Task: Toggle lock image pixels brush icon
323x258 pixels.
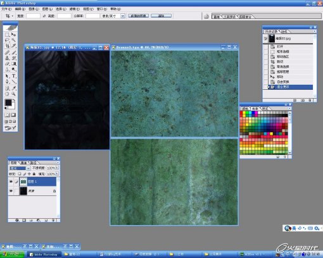Action: (25, 174)
